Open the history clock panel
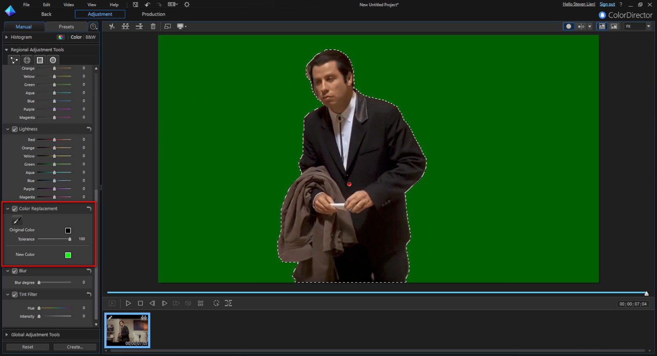Image resolution: width=657 pixels, height=356 pixels. coord(94,26)
